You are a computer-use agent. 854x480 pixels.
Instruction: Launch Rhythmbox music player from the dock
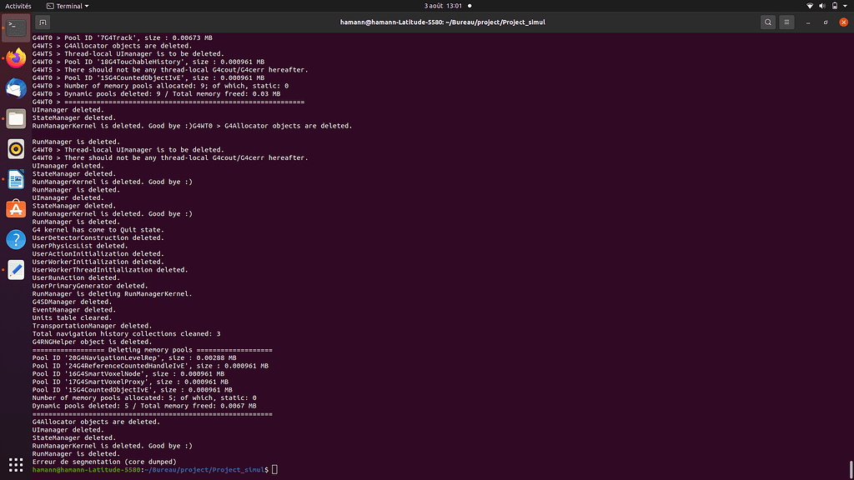[x=15, y=148]
